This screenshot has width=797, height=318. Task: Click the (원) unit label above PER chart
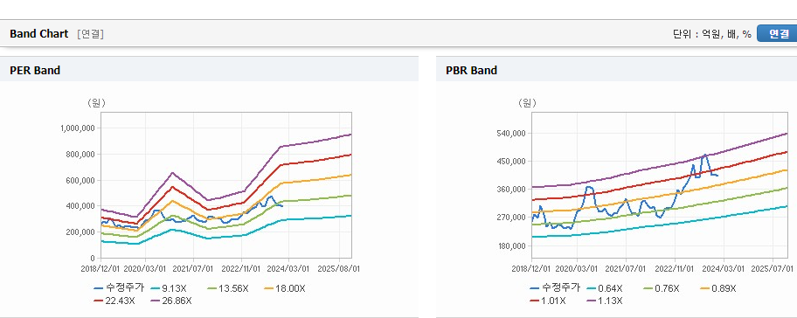[x=96, y=103]
